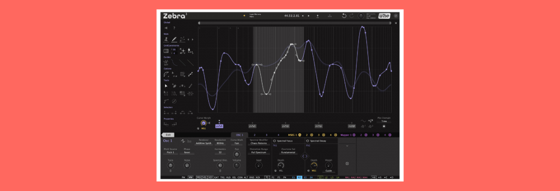Click the Curve Morph knob

pyautogui.click(x=203, y=123)
